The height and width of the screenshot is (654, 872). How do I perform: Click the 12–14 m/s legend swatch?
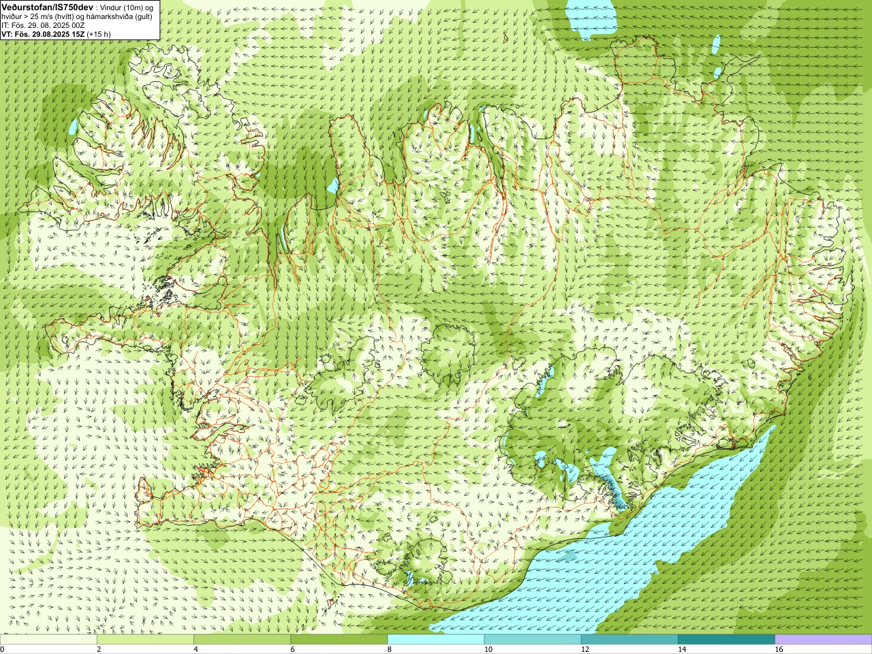click(629, 640)
